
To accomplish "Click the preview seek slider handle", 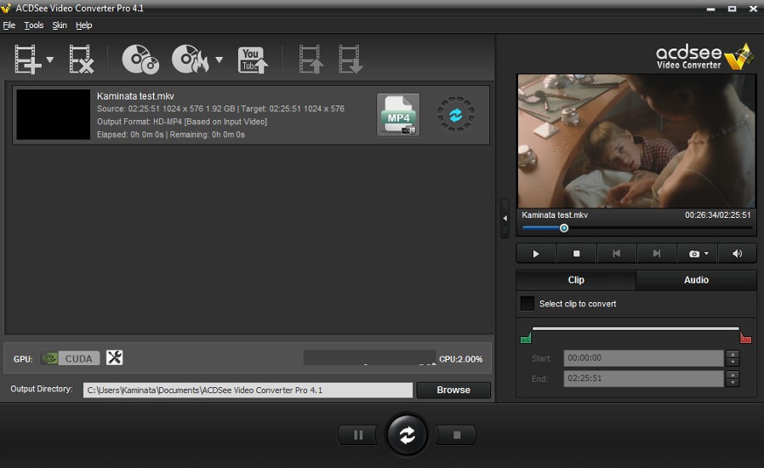I will (564, 228).
